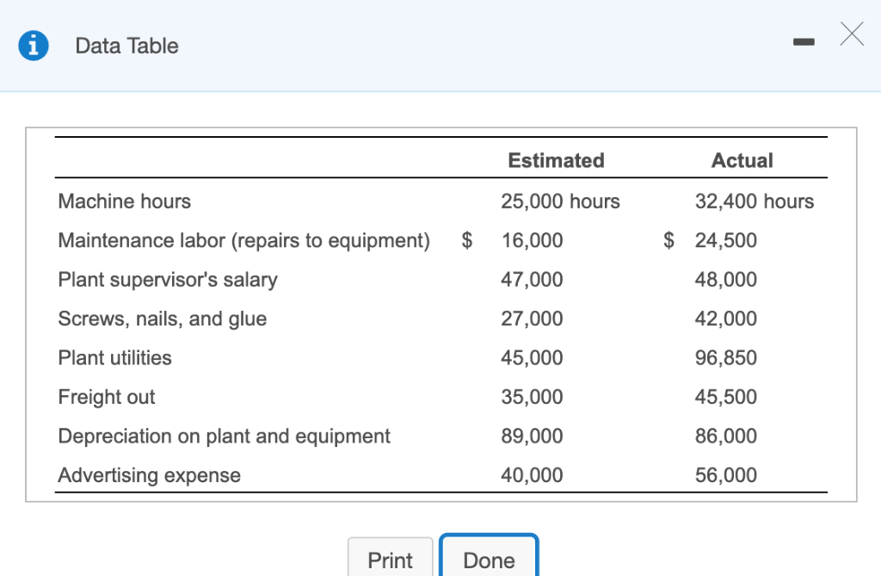Click the Machine hours row label
Image resolution: width=881 pixels, height=576 pixels.
click(125, 201)
